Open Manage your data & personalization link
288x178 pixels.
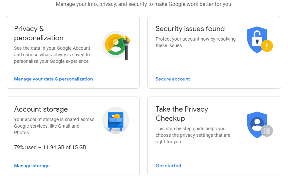[x=53, y=79]
